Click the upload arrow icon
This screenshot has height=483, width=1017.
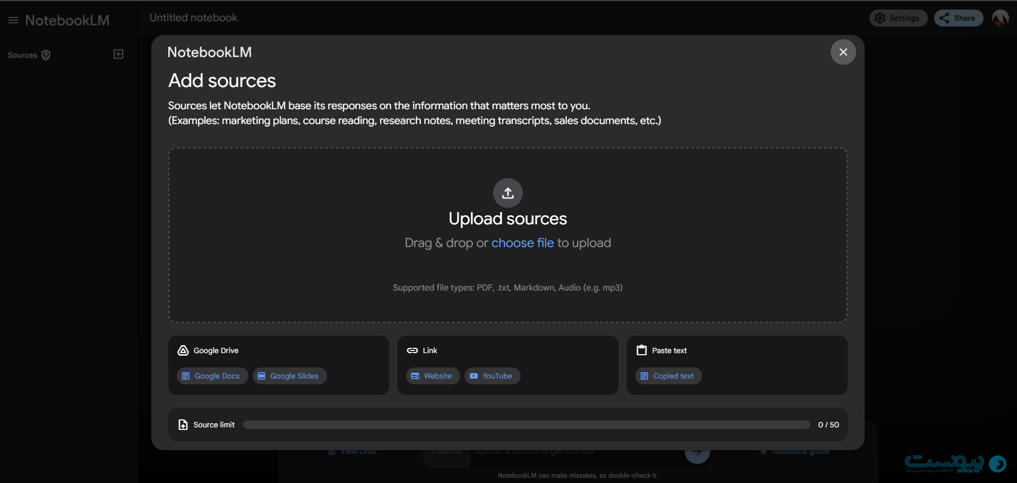508,193
